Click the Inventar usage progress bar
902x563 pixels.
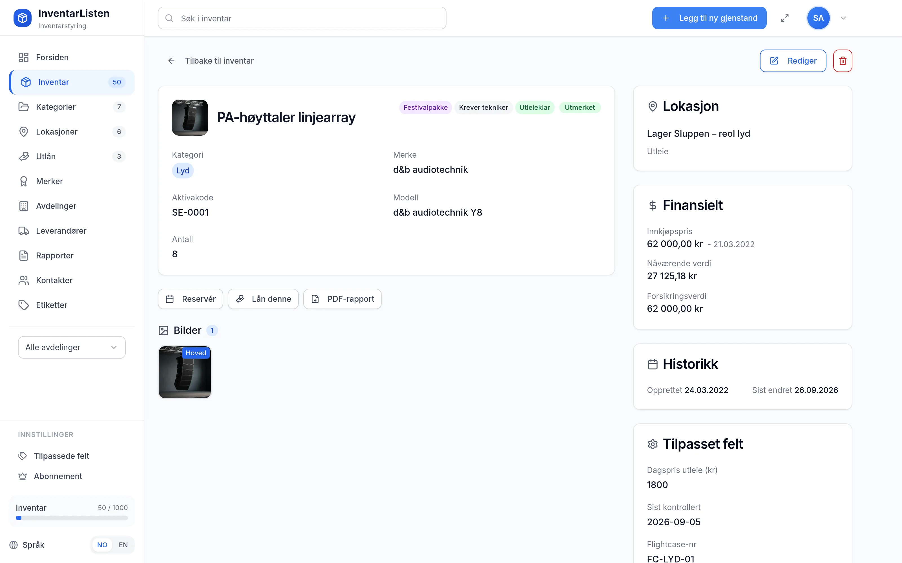pyautogui.click(x=72, y=518)
